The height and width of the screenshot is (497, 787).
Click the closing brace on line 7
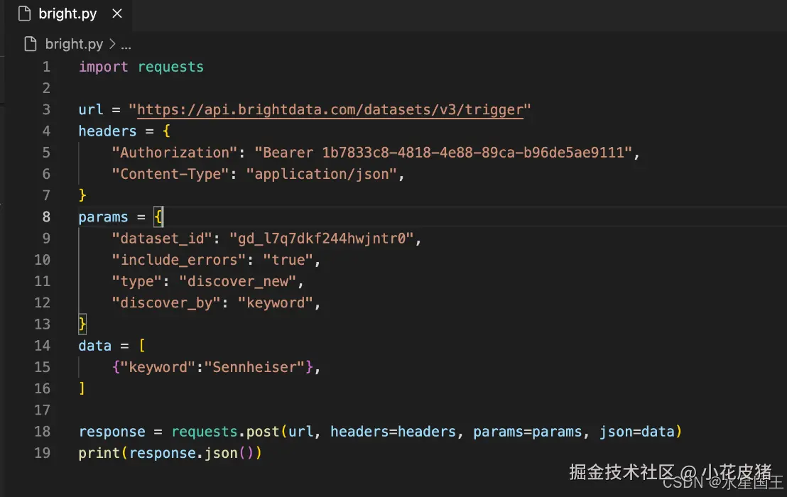[82, 195]
